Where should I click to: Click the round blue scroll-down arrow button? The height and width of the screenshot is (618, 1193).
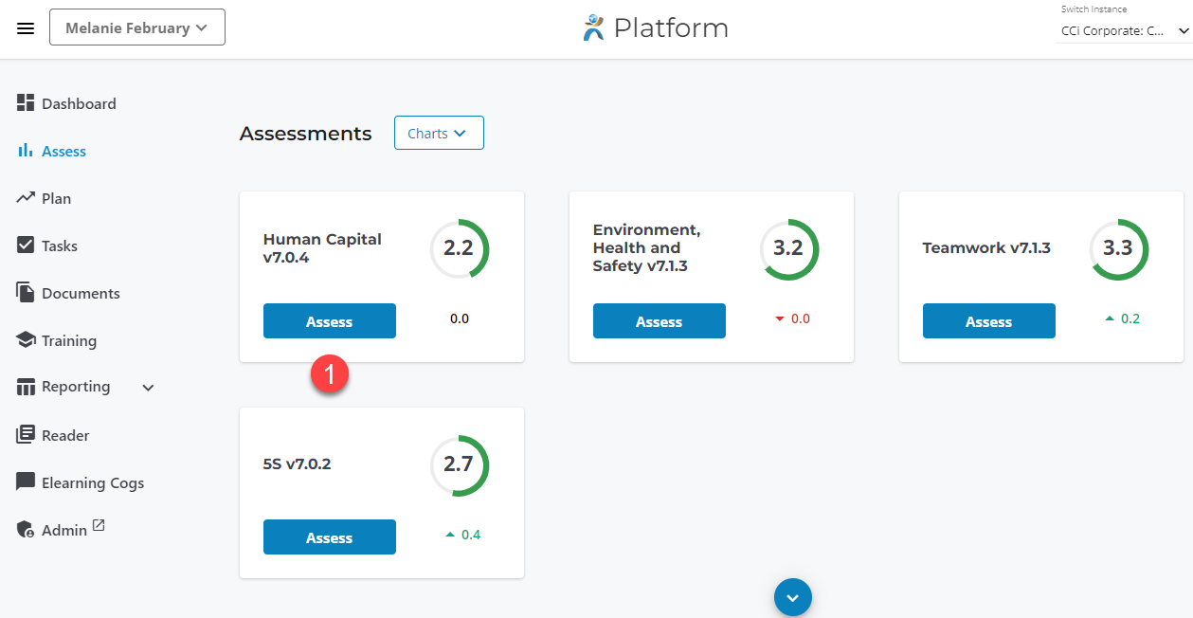coord(793,597)
